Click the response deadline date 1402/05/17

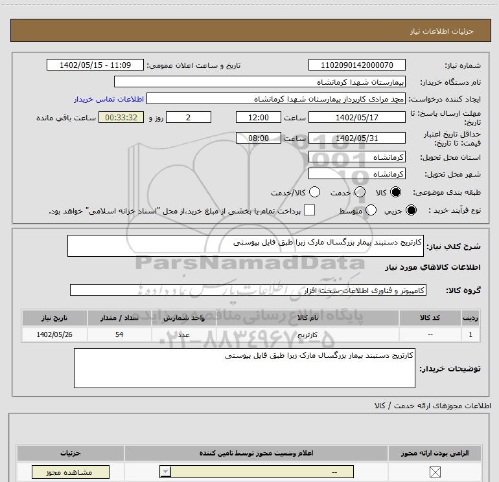tap(356, 118)
